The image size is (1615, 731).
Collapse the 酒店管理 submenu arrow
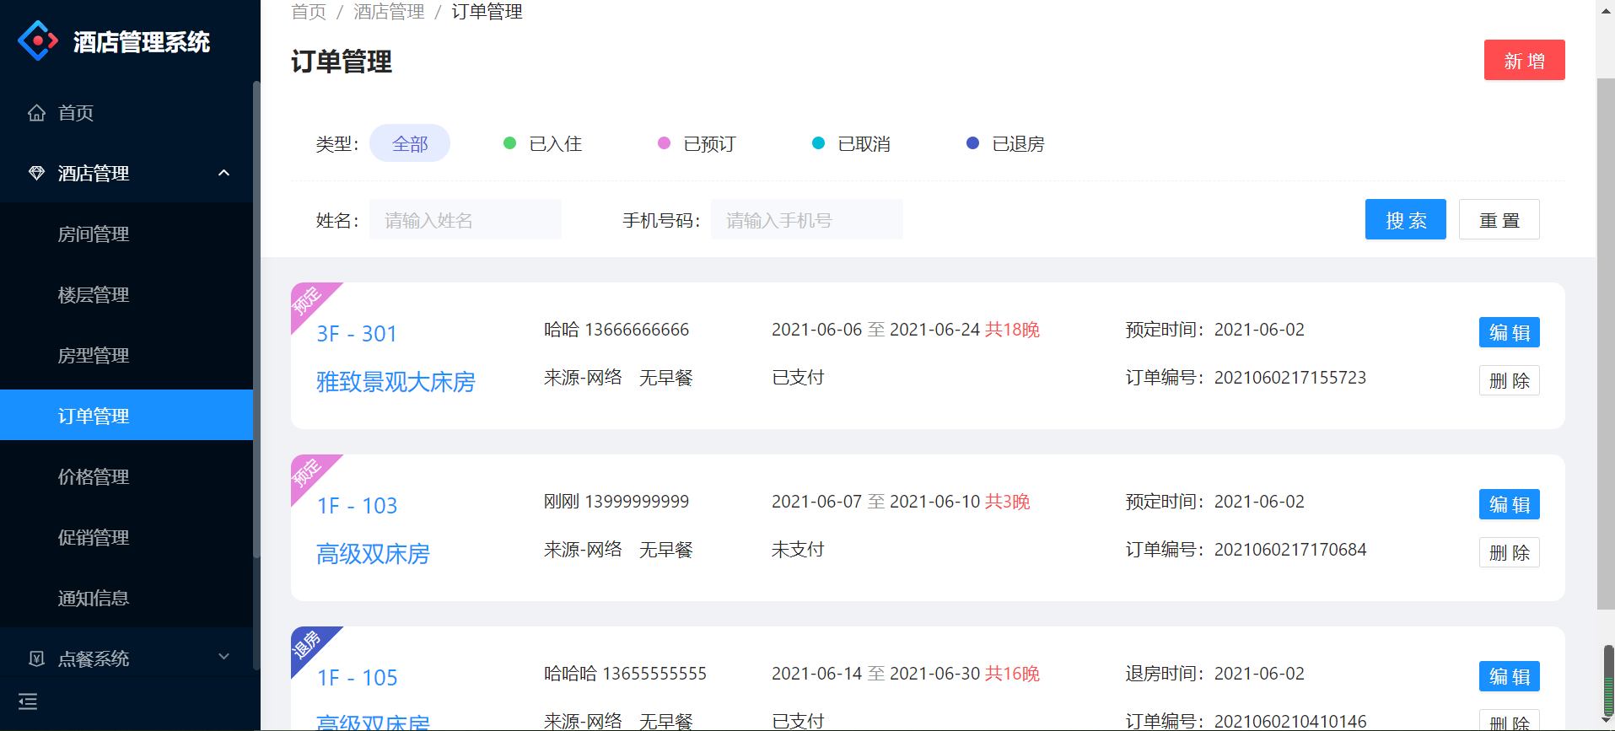tap(223, 173)
